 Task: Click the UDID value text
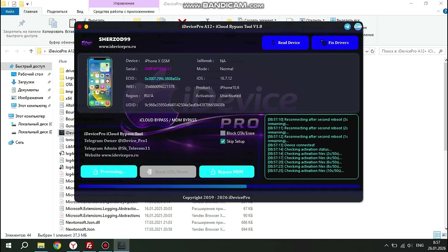[185, 105]
